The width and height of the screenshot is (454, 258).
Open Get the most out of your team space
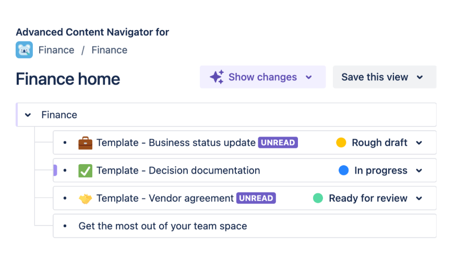pyautogui.click(x=163, y=226)
